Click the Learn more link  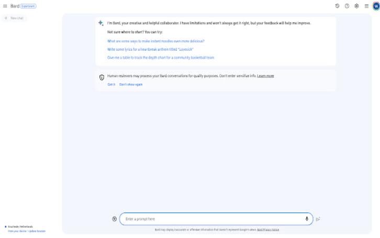[265, 76]
